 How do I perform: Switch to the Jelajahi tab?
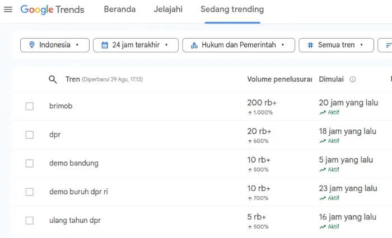168,9
